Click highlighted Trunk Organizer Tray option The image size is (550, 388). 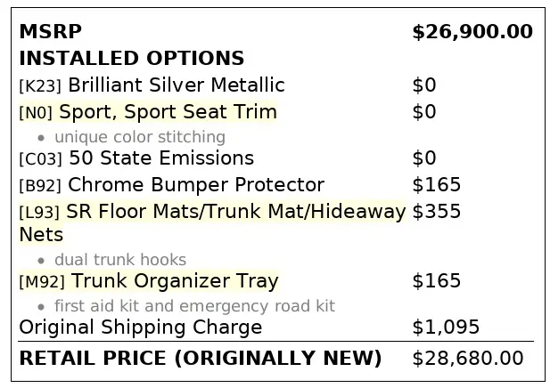click(175, 281)
